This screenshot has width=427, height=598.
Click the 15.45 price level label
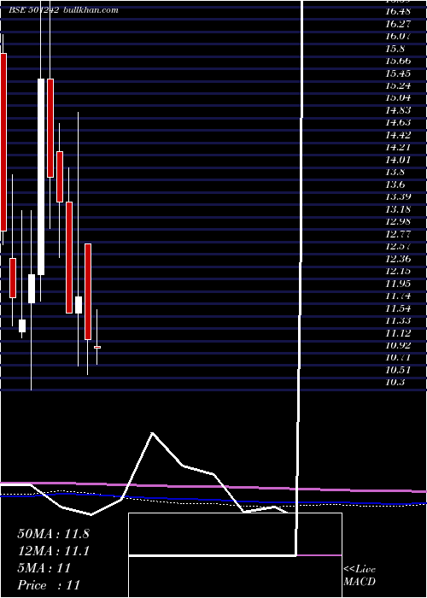tap(398, 73)
